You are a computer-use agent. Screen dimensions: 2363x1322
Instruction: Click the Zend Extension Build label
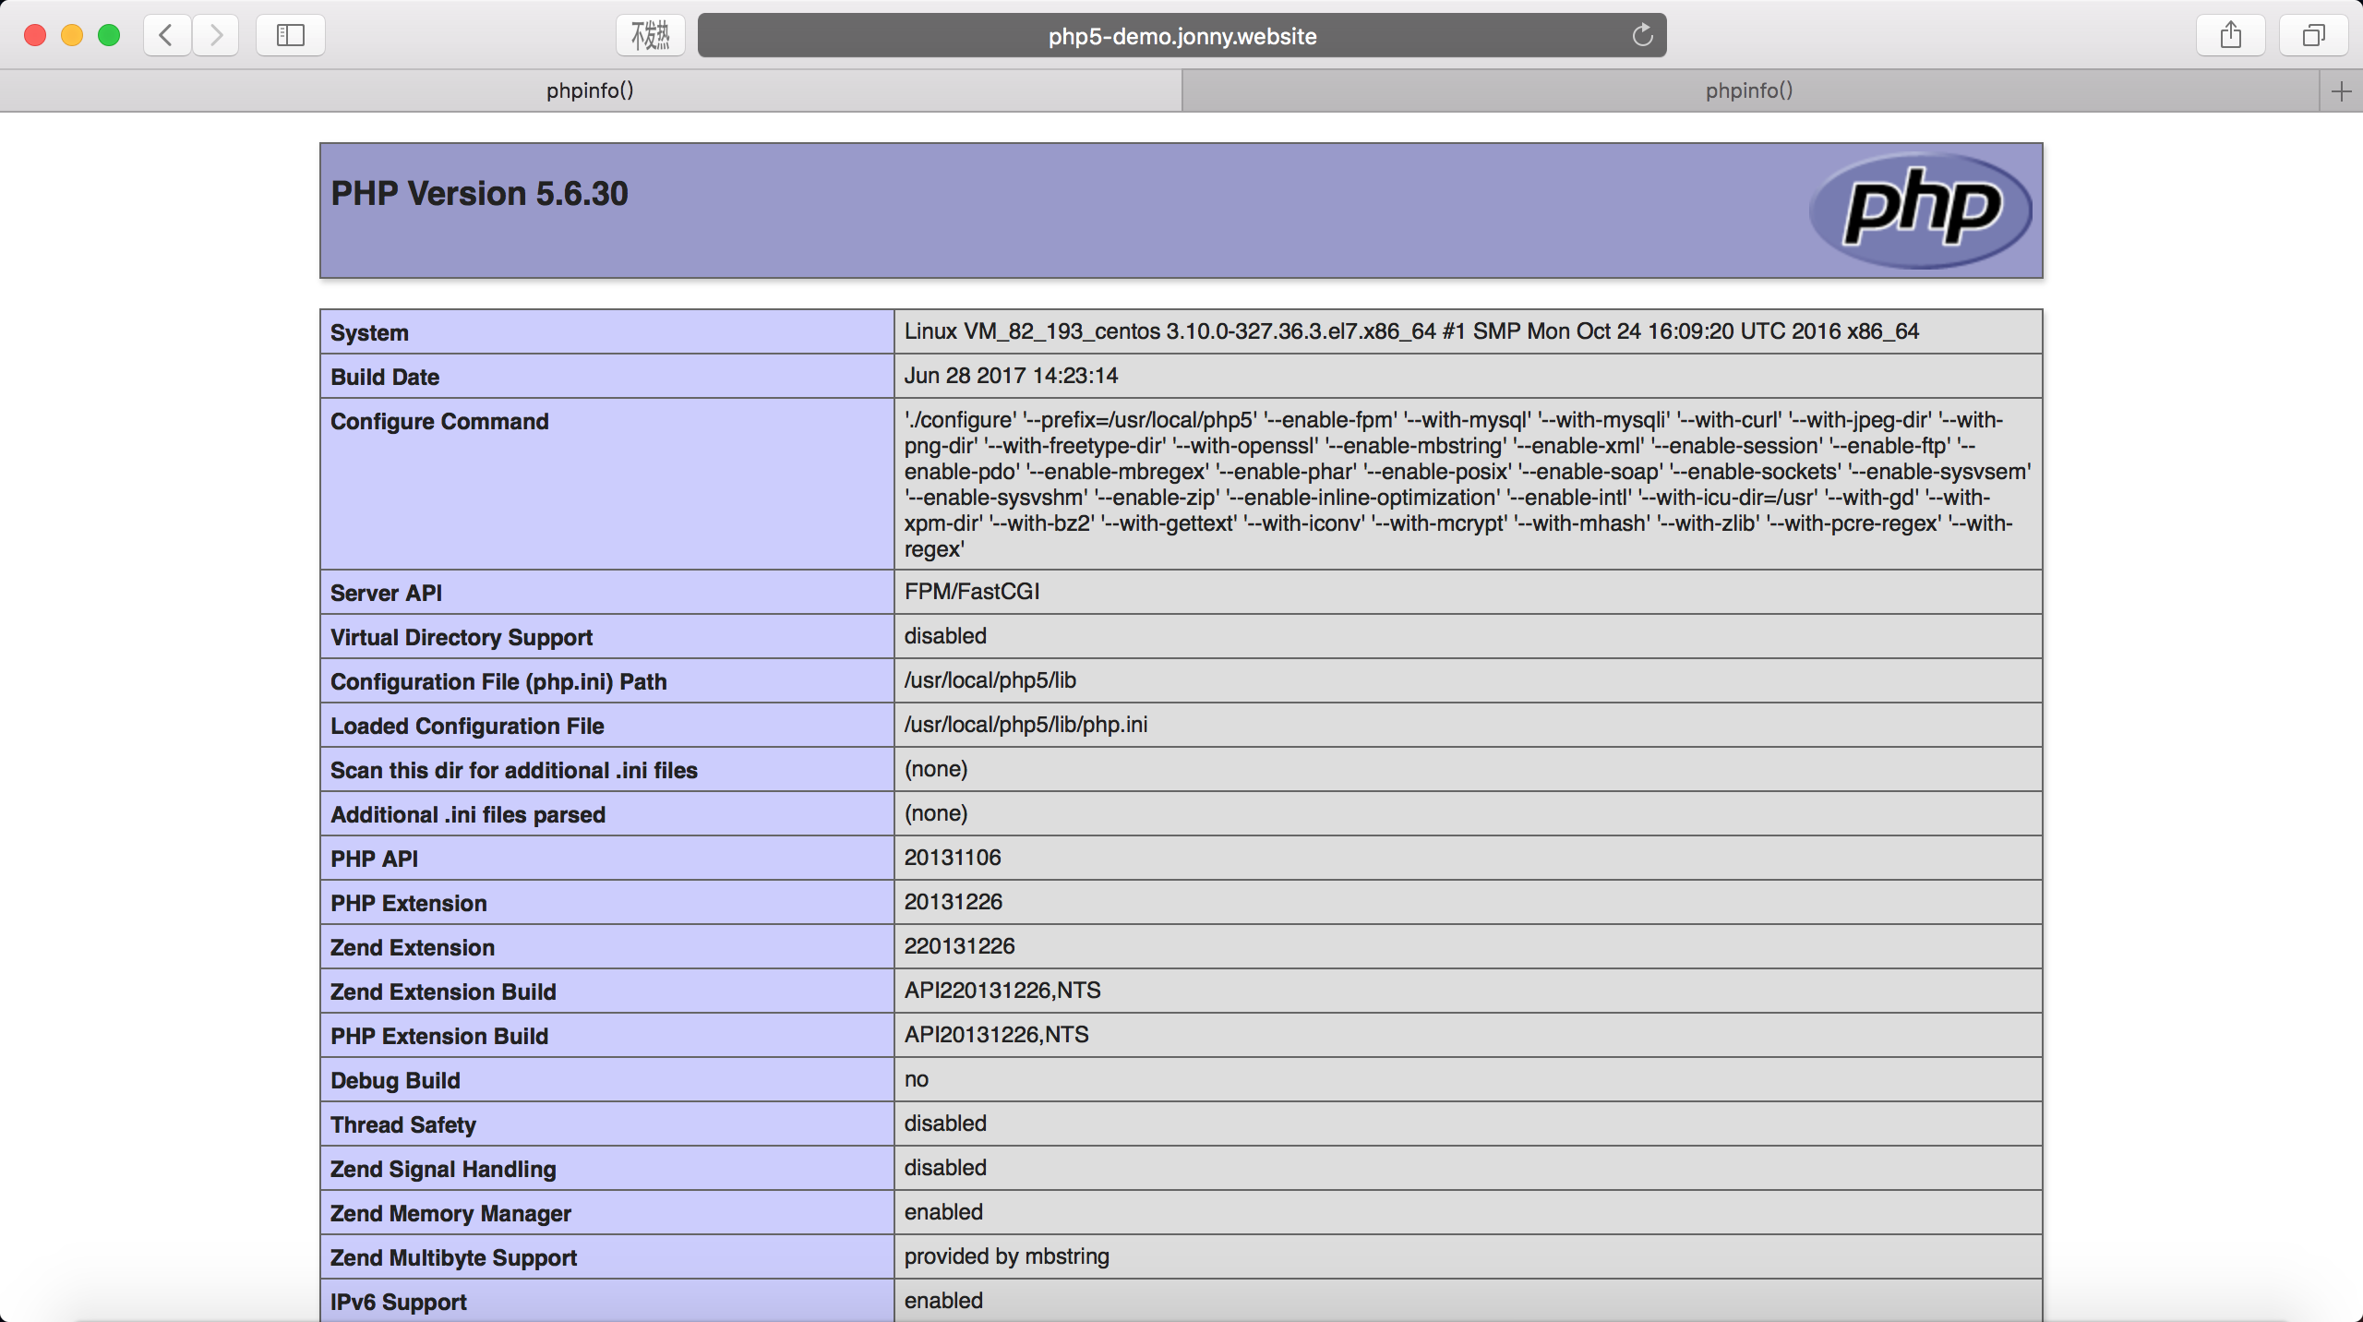[x=443, y=991]
